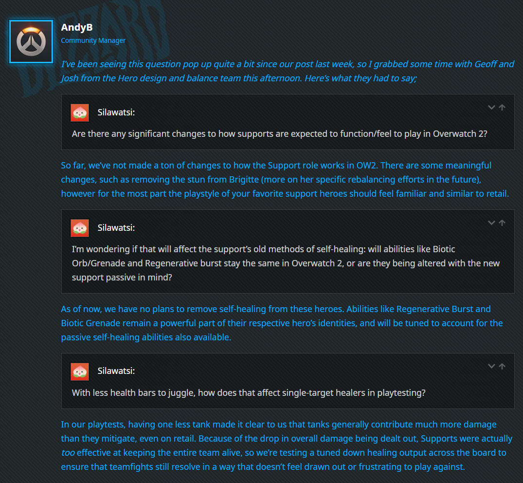This screenshot has height=483, width=523.
Task: Click Silawatsi's avatar in the significant changes quote
Action: click(79, 112)
